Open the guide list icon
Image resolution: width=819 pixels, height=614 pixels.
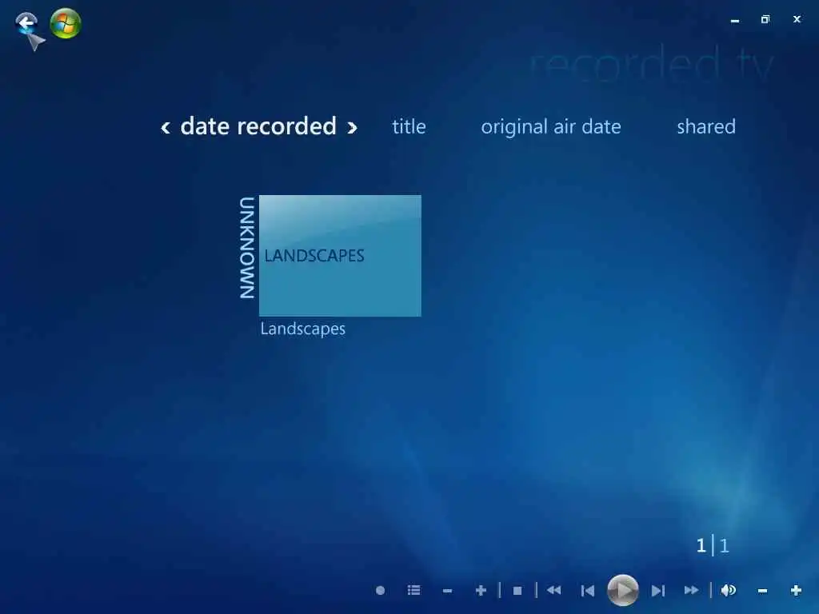(413, 591)
